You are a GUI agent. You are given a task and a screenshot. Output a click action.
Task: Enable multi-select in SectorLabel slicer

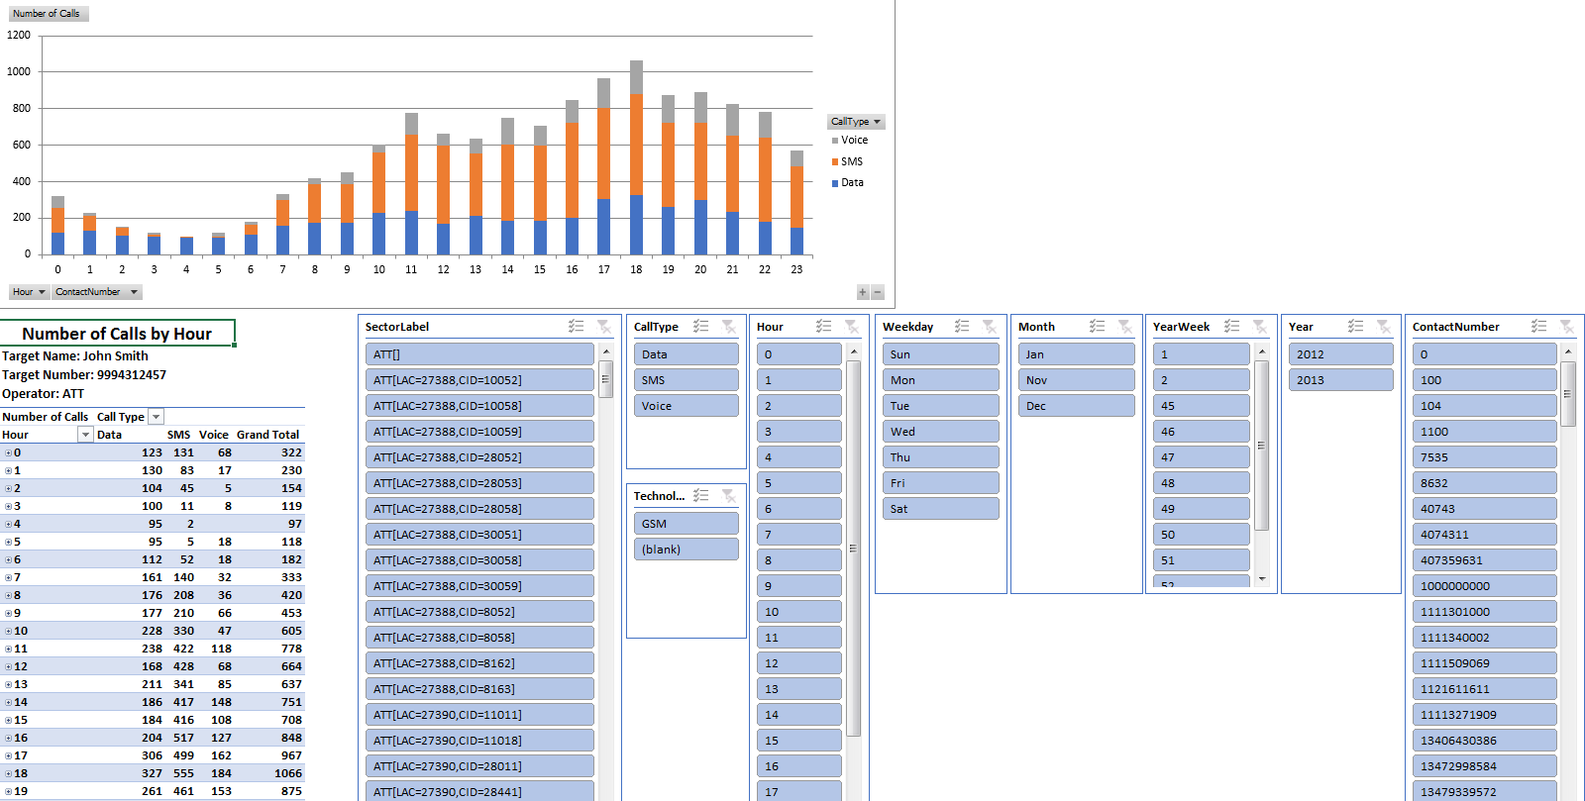click(576, 327)
